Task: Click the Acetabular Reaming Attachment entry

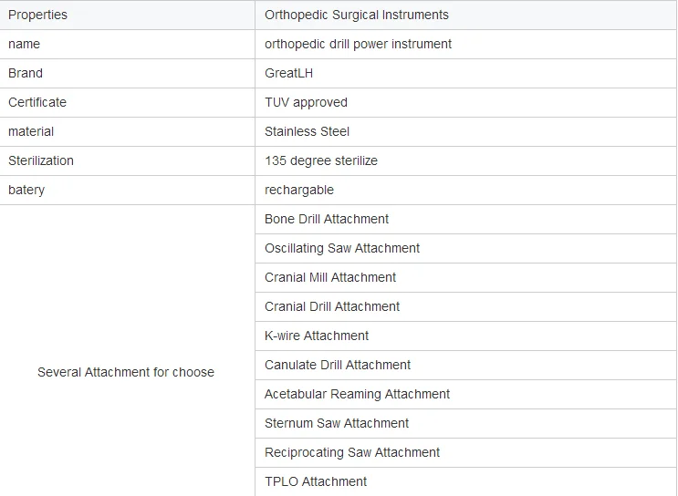Action: pos(357,394)
